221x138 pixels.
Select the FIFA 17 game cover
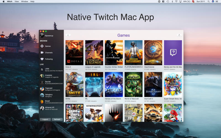tap(133, 113)
